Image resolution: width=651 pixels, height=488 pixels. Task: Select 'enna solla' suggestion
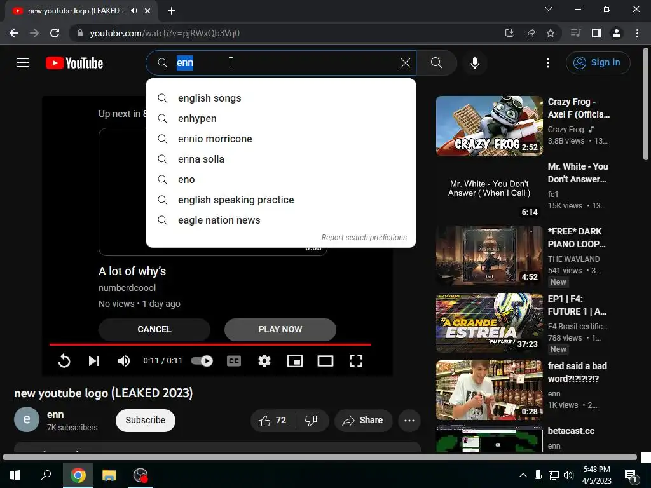click(x=280, y=159)
